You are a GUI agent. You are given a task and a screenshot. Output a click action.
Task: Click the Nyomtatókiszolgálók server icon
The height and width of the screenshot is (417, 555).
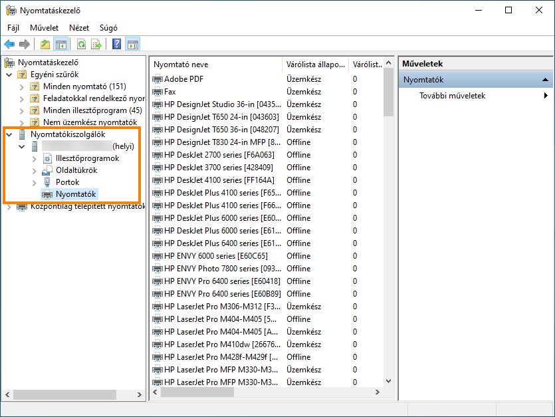coord(22,134)
